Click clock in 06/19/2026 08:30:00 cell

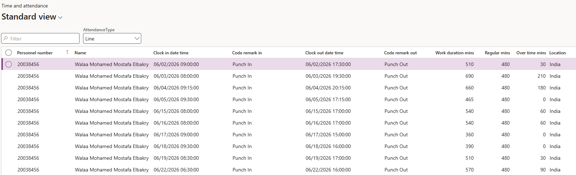click(176, 158)
